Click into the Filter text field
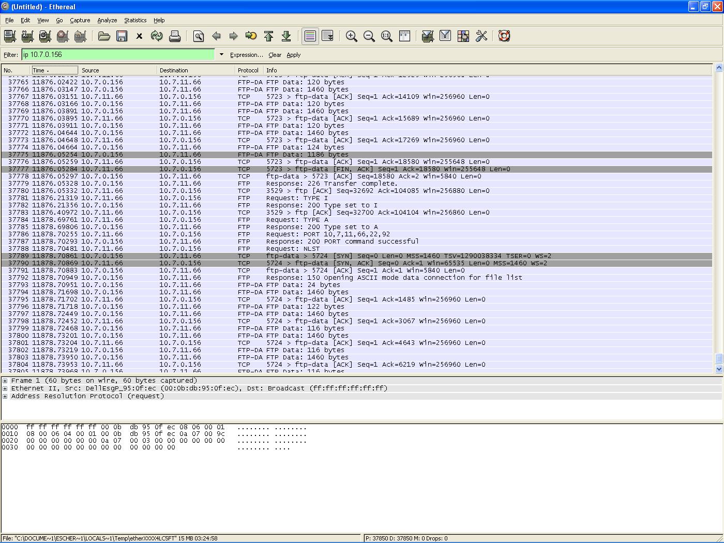The width and height of the screenshot is (724, 543). [118, 55]
